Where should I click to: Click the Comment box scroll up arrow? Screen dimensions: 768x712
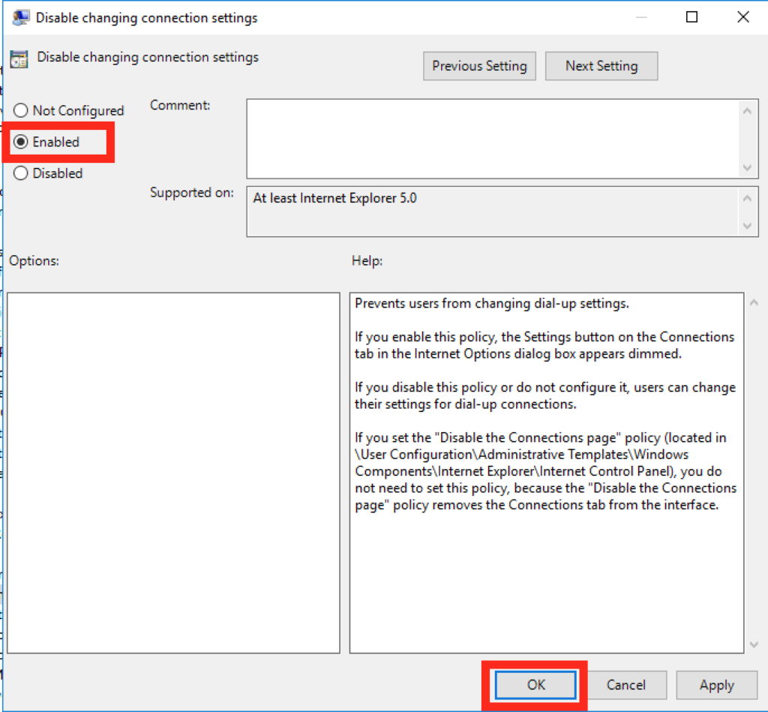coord(747,112)
